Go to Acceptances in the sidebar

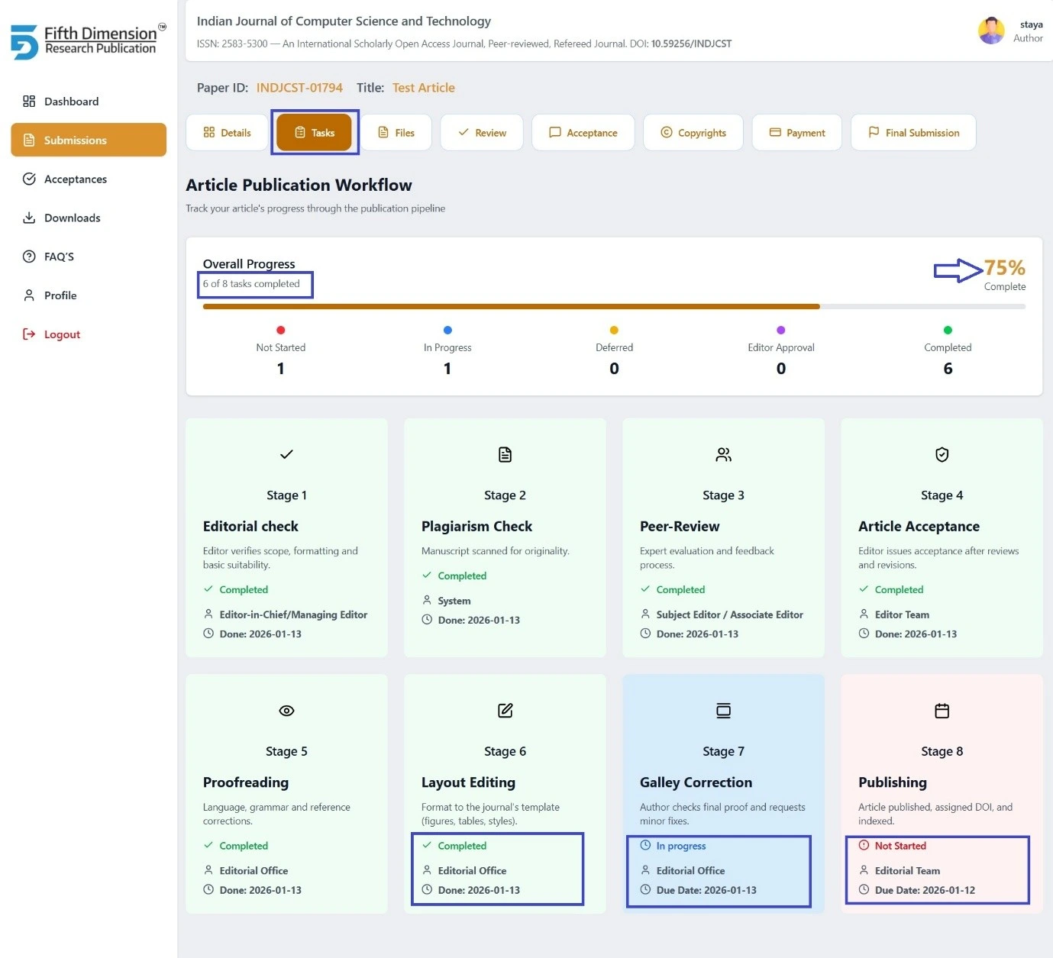tap(89, 179)
